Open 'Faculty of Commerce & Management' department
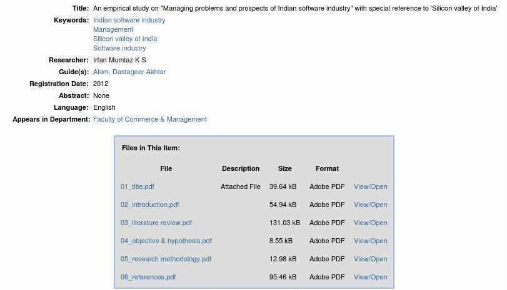 click(x=149, y=119)
